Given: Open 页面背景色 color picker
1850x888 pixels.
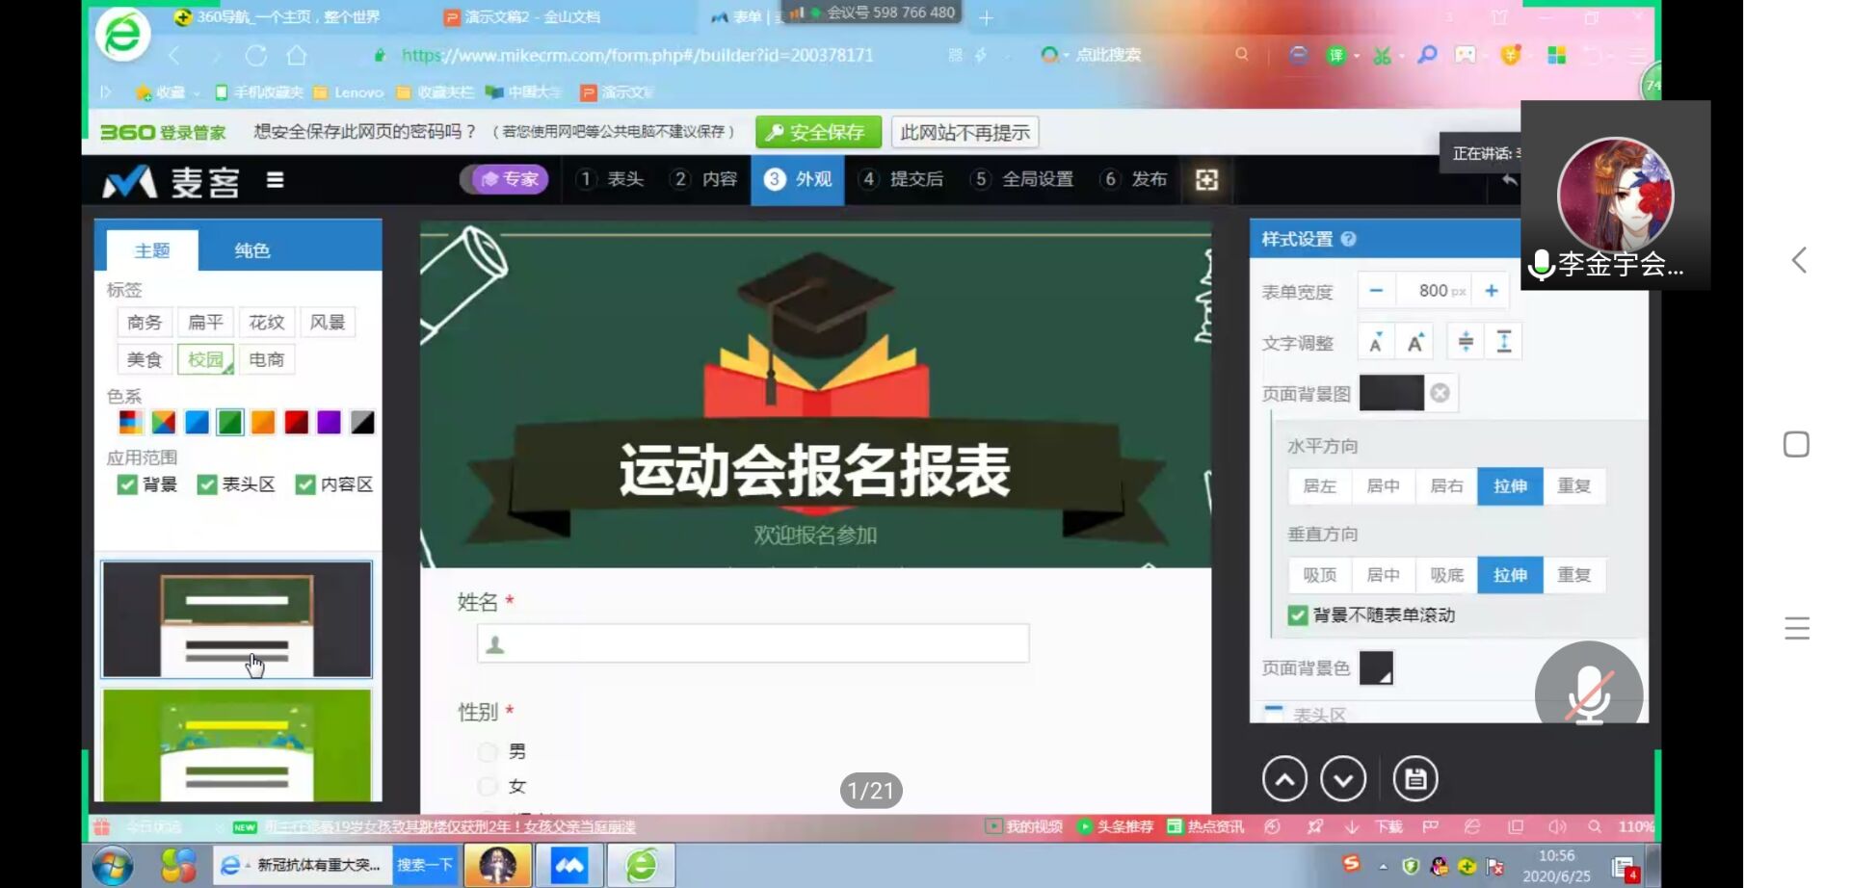Looking at the screenshot, I should pos(1376,667).
